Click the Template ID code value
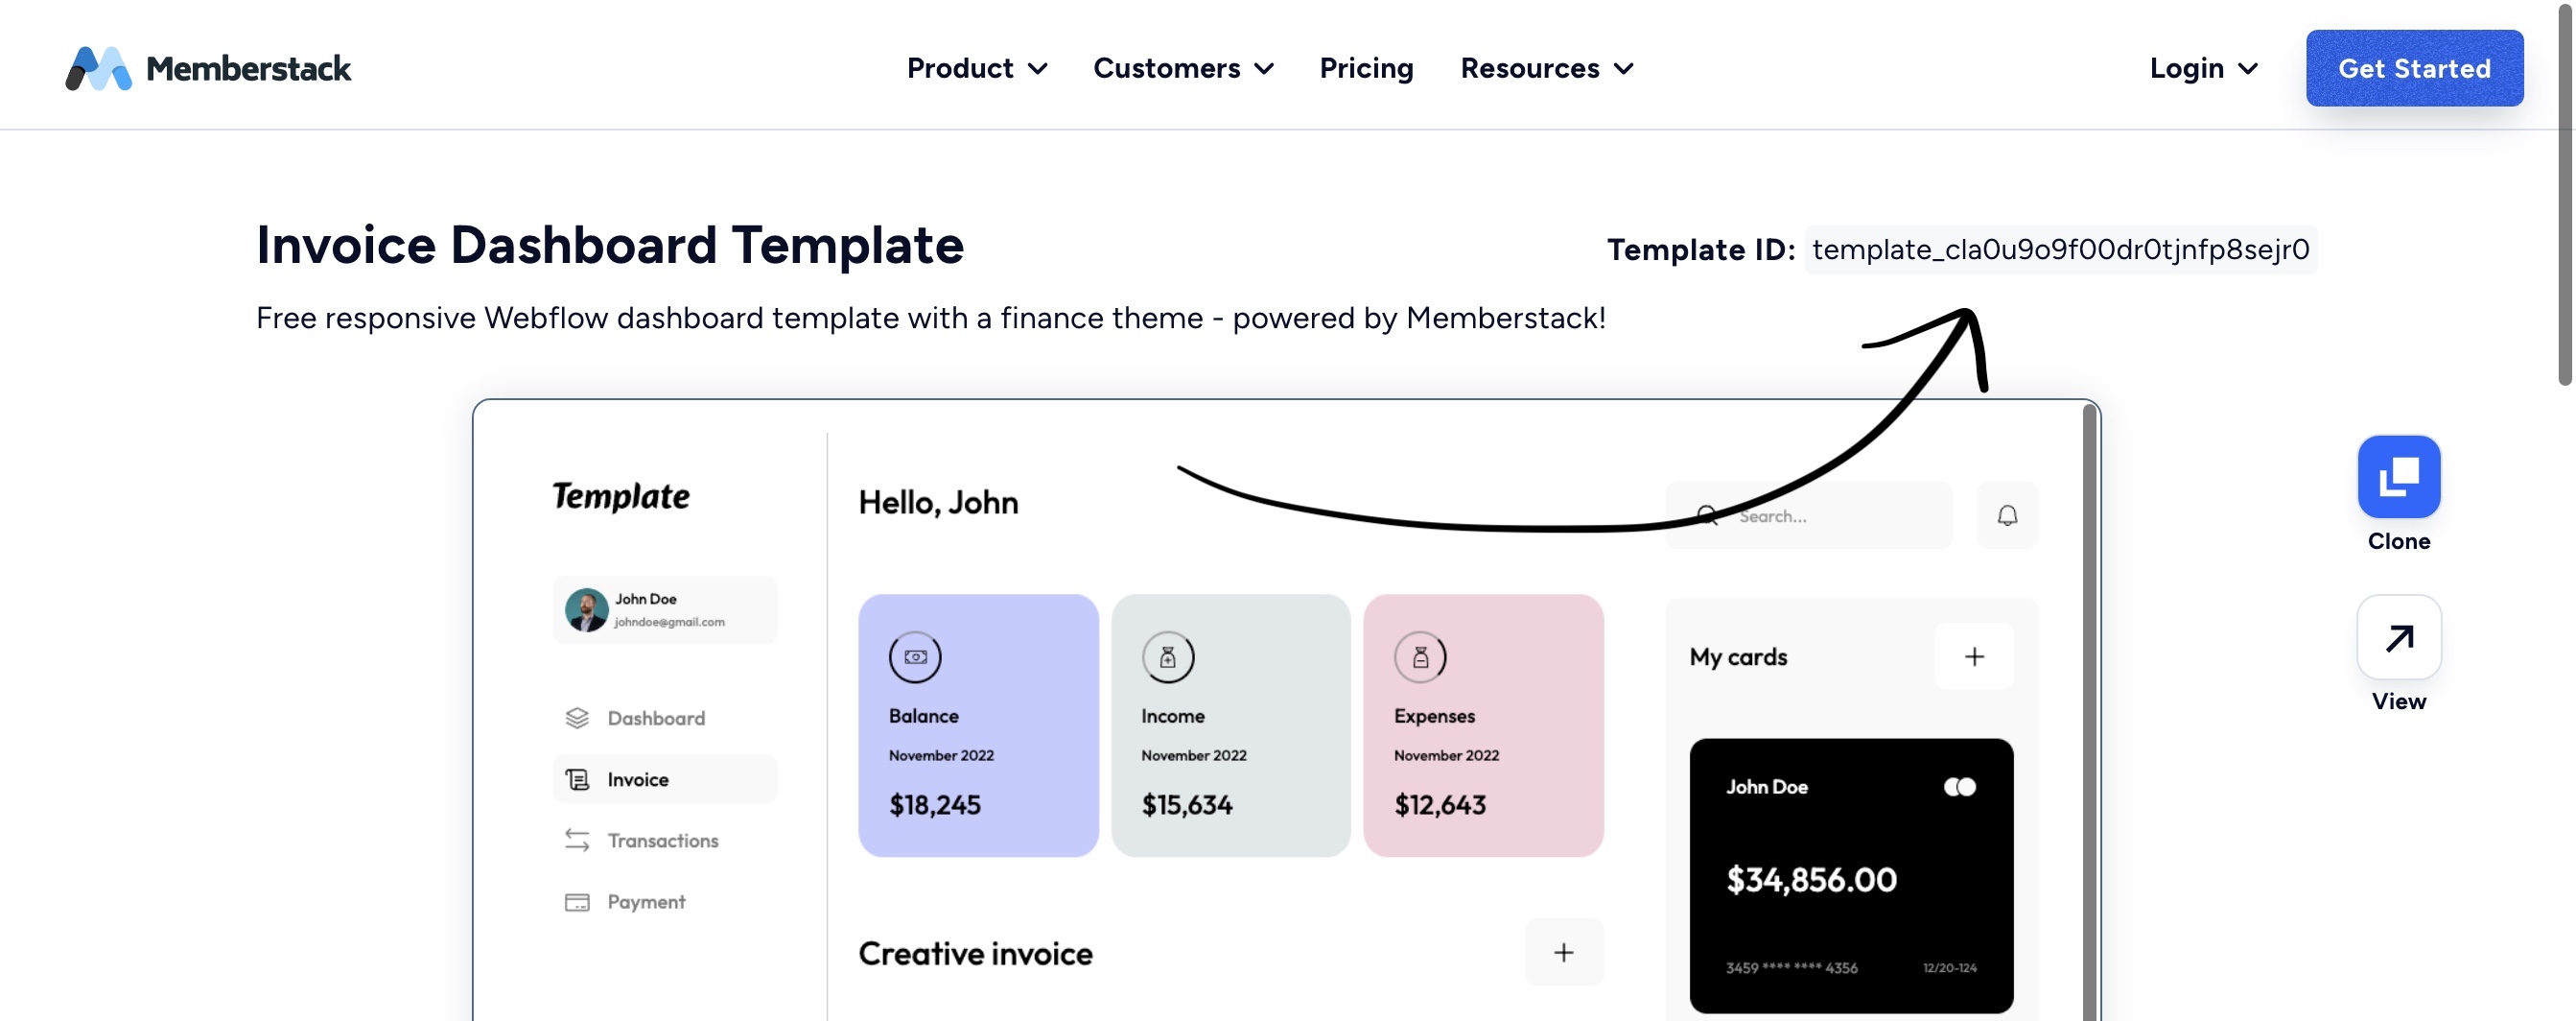2576x1021 pixels. [2060, 249]
